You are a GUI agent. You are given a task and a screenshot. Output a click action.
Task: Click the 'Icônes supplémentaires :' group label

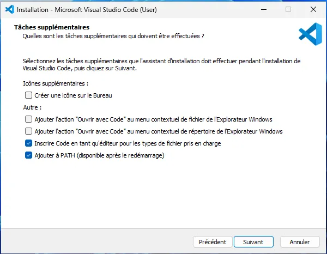click(x=56, y=84)
